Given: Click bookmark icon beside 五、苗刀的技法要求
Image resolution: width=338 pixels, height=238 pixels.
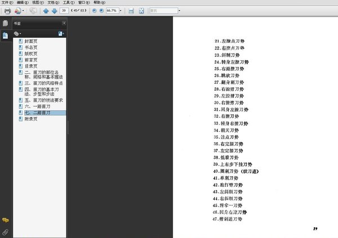Looking at the screenshot, I should (x=20, y=100).
